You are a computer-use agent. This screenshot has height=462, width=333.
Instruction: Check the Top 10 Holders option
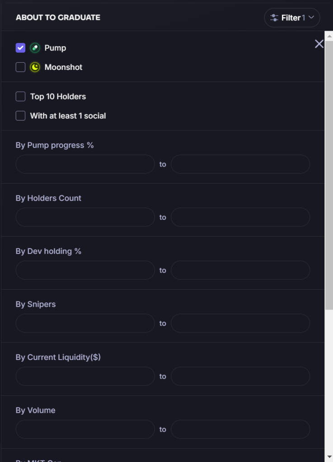click(x=20, y=97)
